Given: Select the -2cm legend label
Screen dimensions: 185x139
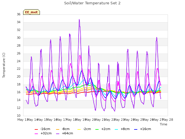Looking at the screenshot, I should click(x=87, y=129).
